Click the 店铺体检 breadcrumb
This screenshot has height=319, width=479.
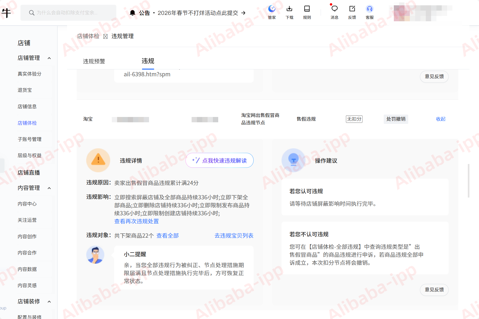(88, 36)
